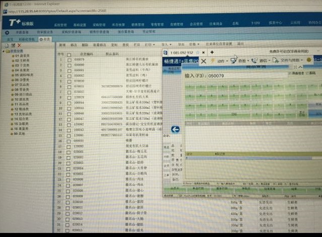Select the 10 酒水类 tree item
Image resolution: width=322 pixels, height=237 pixels.
click(x=22, y=99)
